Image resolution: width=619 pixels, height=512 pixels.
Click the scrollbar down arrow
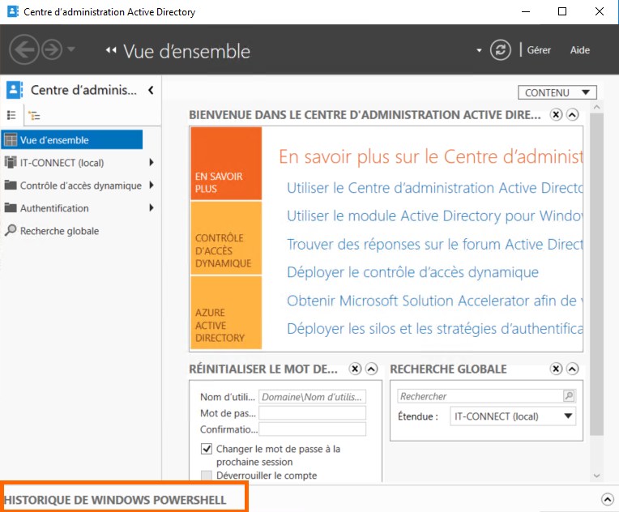[x=596, y=476]
